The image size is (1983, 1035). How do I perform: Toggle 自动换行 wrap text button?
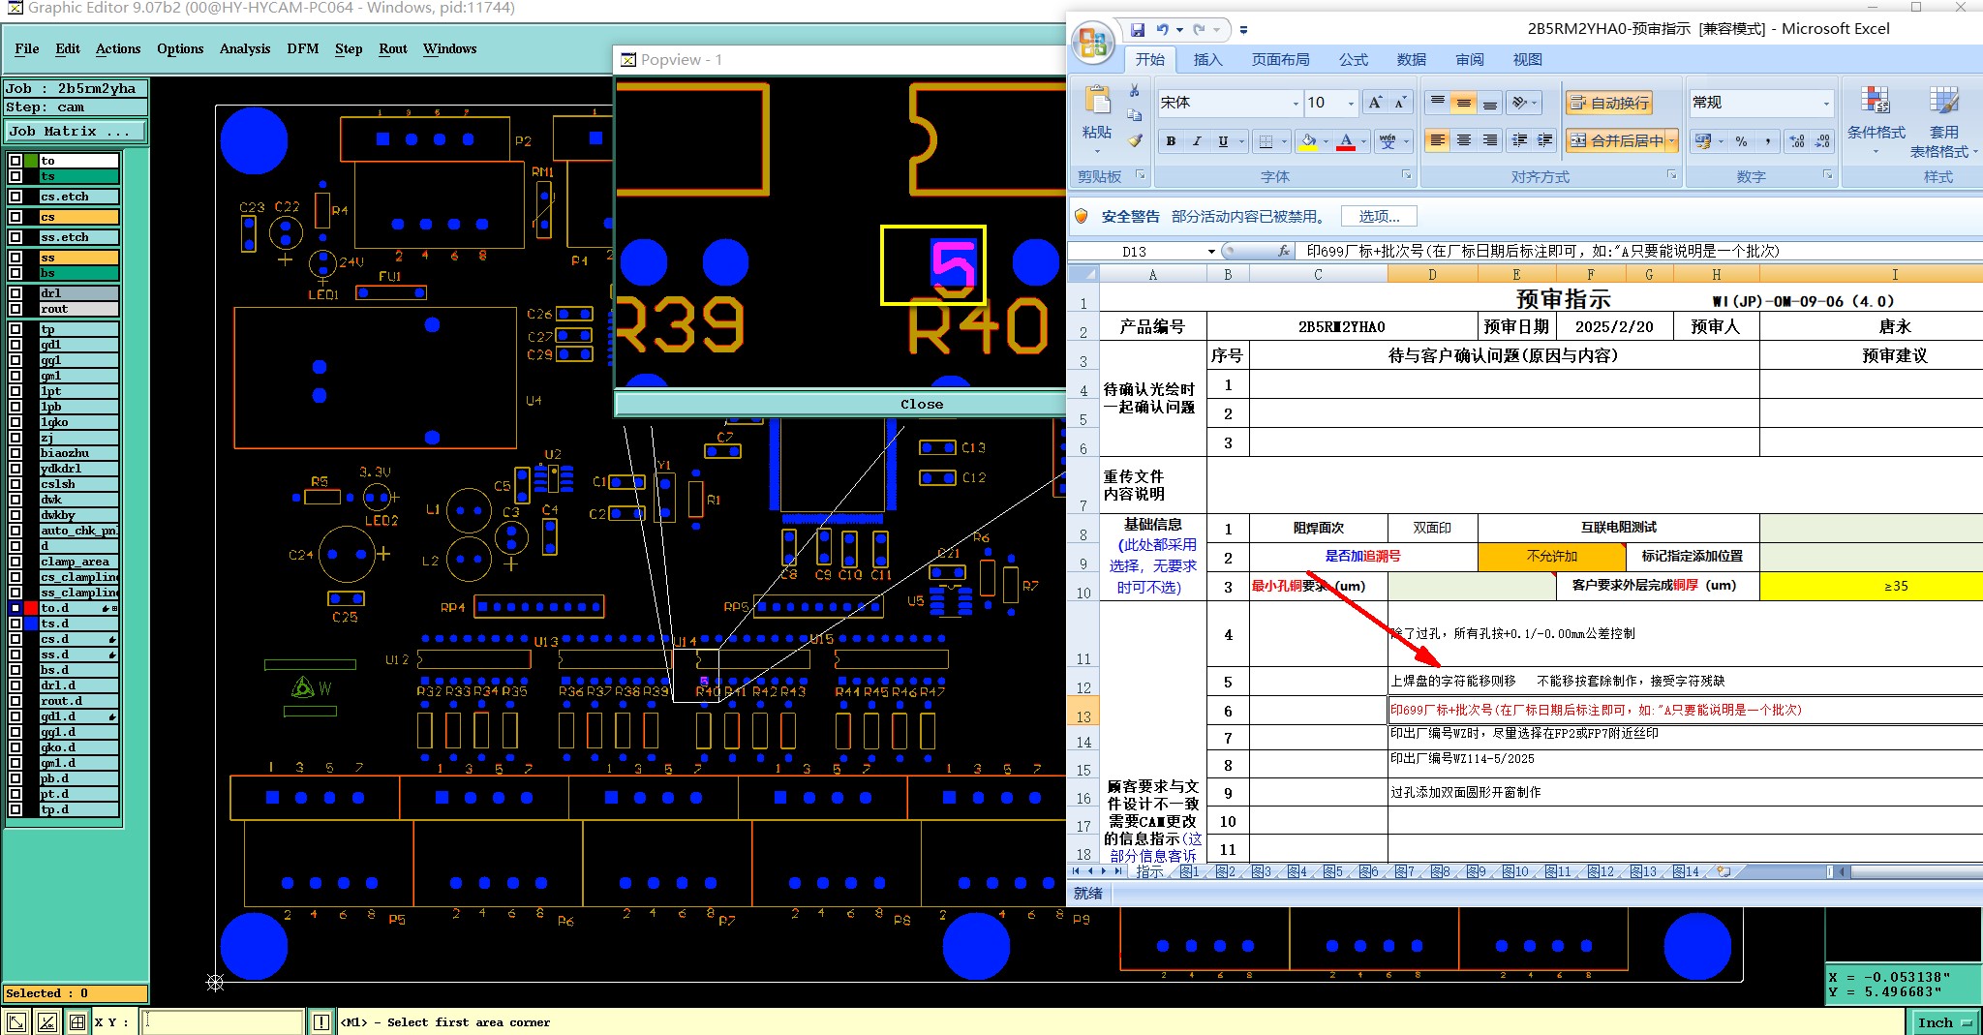[1609, 103]
